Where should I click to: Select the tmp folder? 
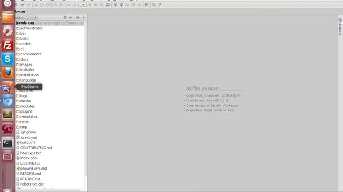click(x=21, y=127)
